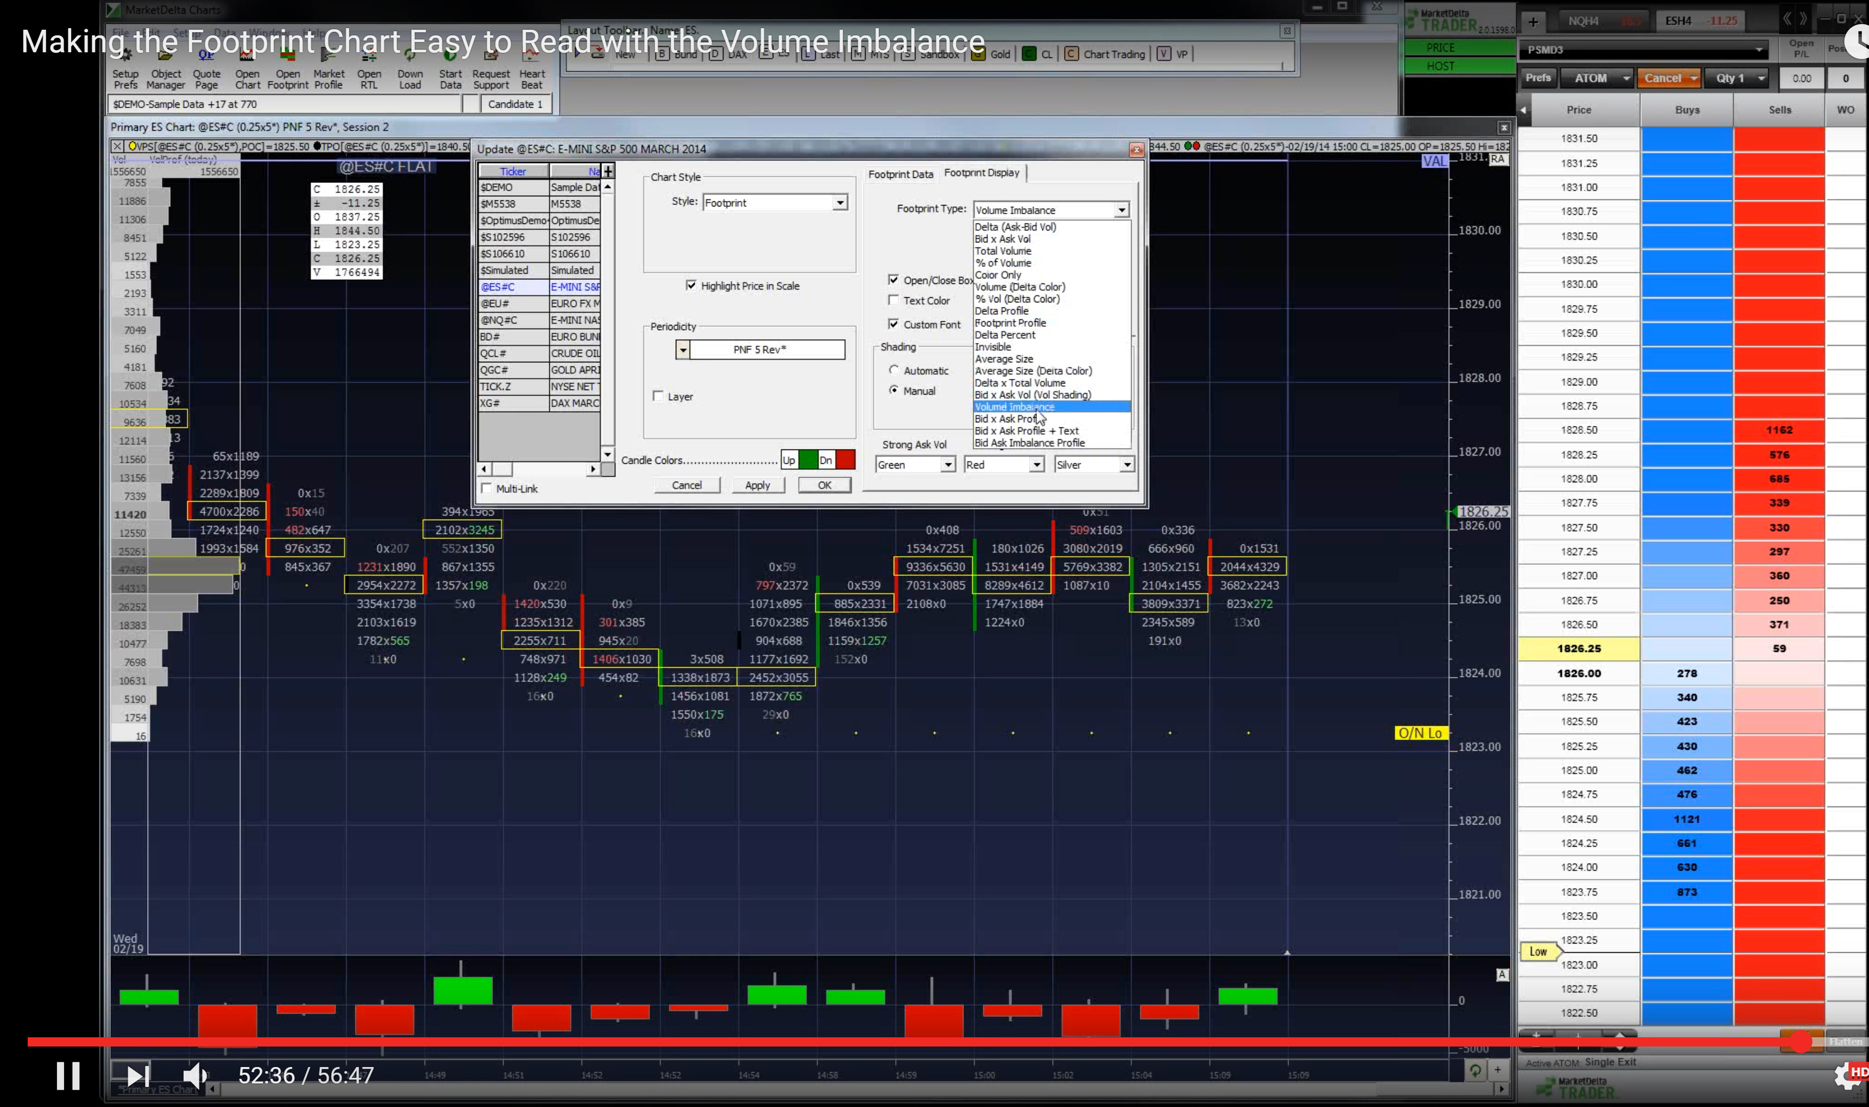Enable the Multi-Link checkbox
The width and height of the screenshot is (1869, 1107).
point(487,488)
